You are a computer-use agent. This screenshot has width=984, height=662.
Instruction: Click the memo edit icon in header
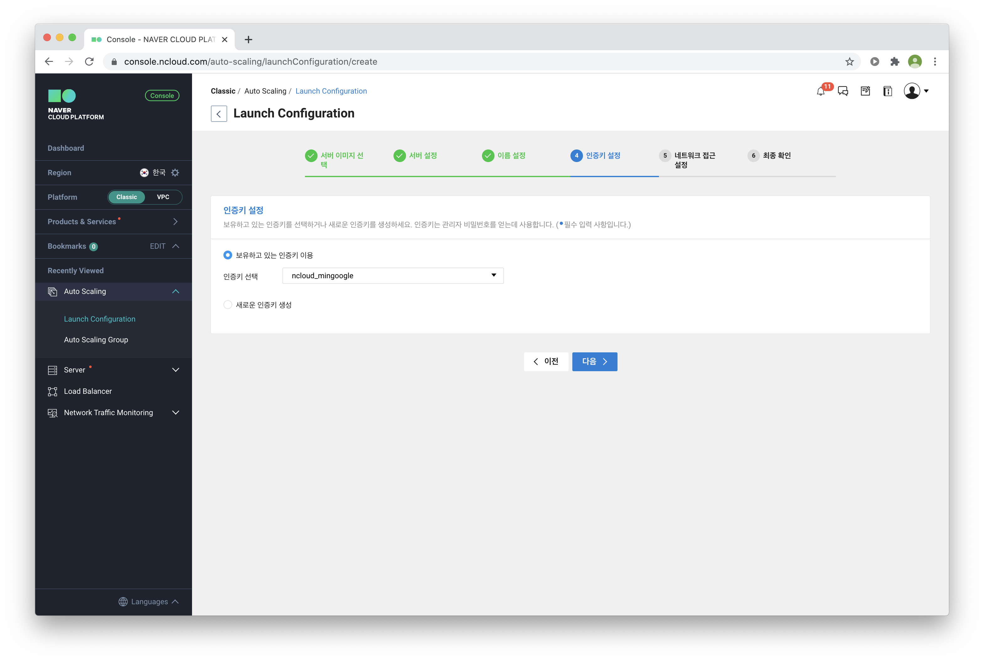pos(865,91)
